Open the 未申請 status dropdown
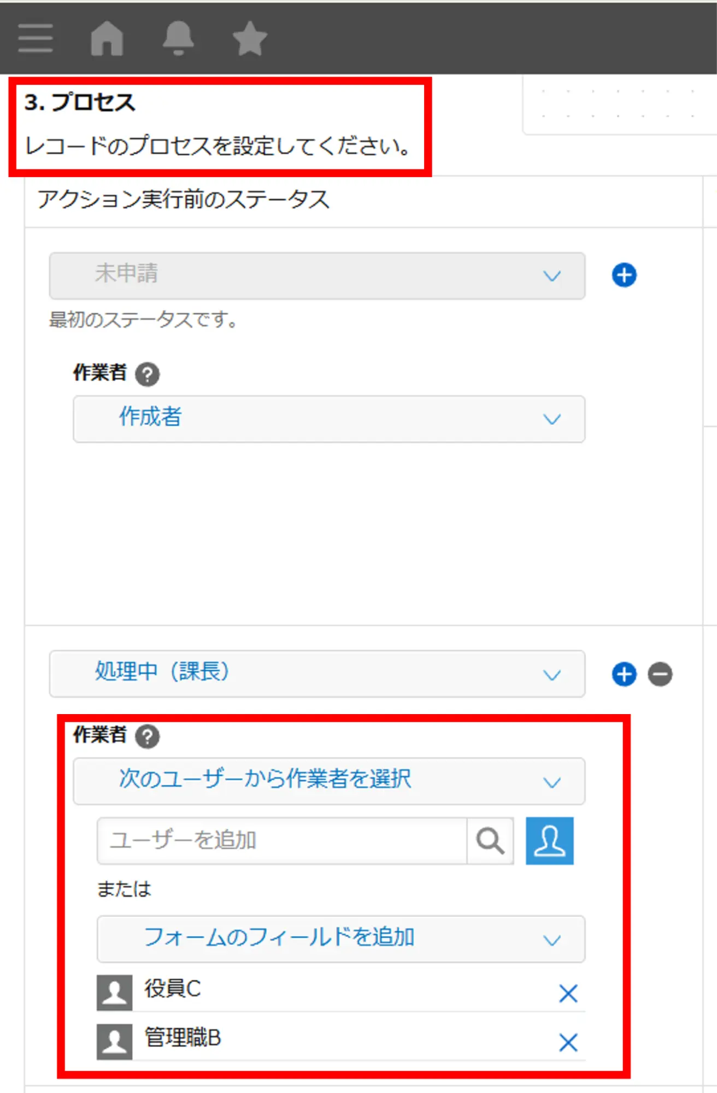Image resolution: width=717 pixels, height=1093 pixels. [x=317, y=276]
